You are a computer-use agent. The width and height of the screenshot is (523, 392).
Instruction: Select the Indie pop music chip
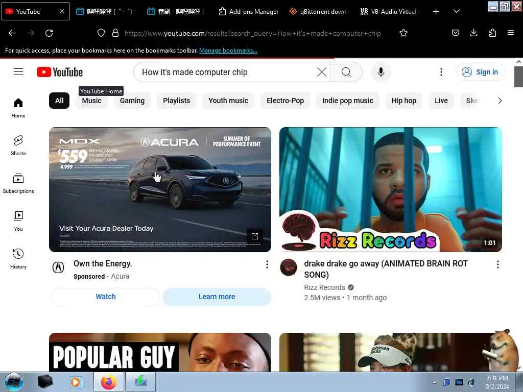tap(347, 101)
